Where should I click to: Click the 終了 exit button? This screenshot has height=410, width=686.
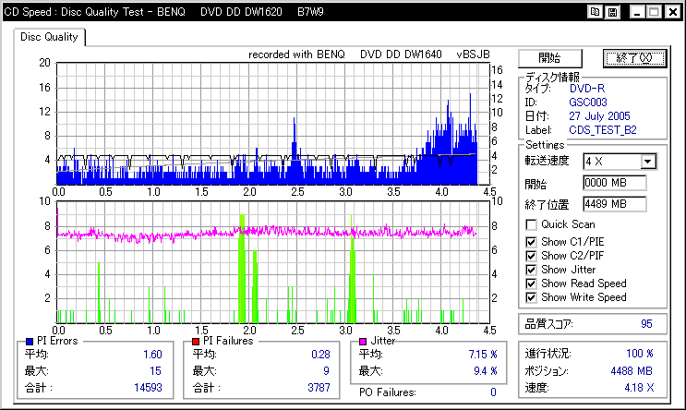pyautogui.click(x=634, y=58)
